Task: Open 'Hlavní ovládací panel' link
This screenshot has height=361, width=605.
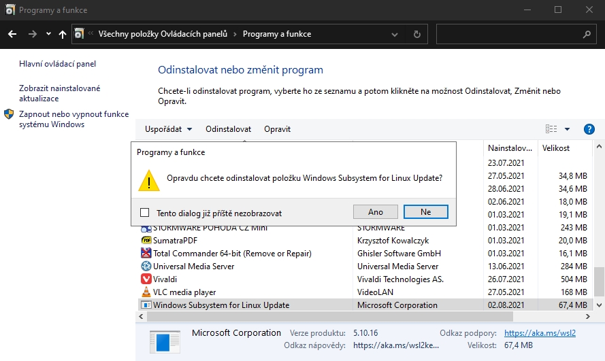Action: 57,64
